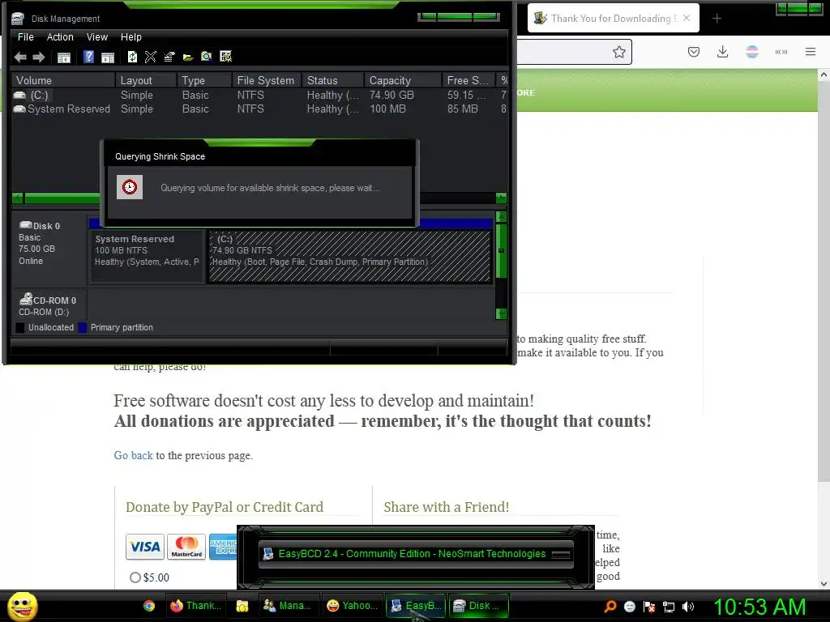
Task: Switch to Disk... taskbar button
Action: pyautogui.click(x=478, y=606)
